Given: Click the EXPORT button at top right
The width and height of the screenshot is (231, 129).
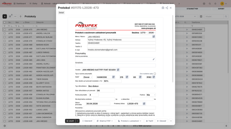Looking at the screenshot, I should coord(221,9).
